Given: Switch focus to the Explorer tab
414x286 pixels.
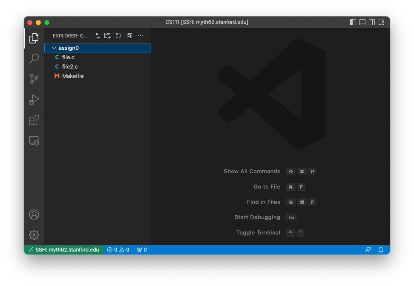Looking at the screenshot, I should [34, 38].
